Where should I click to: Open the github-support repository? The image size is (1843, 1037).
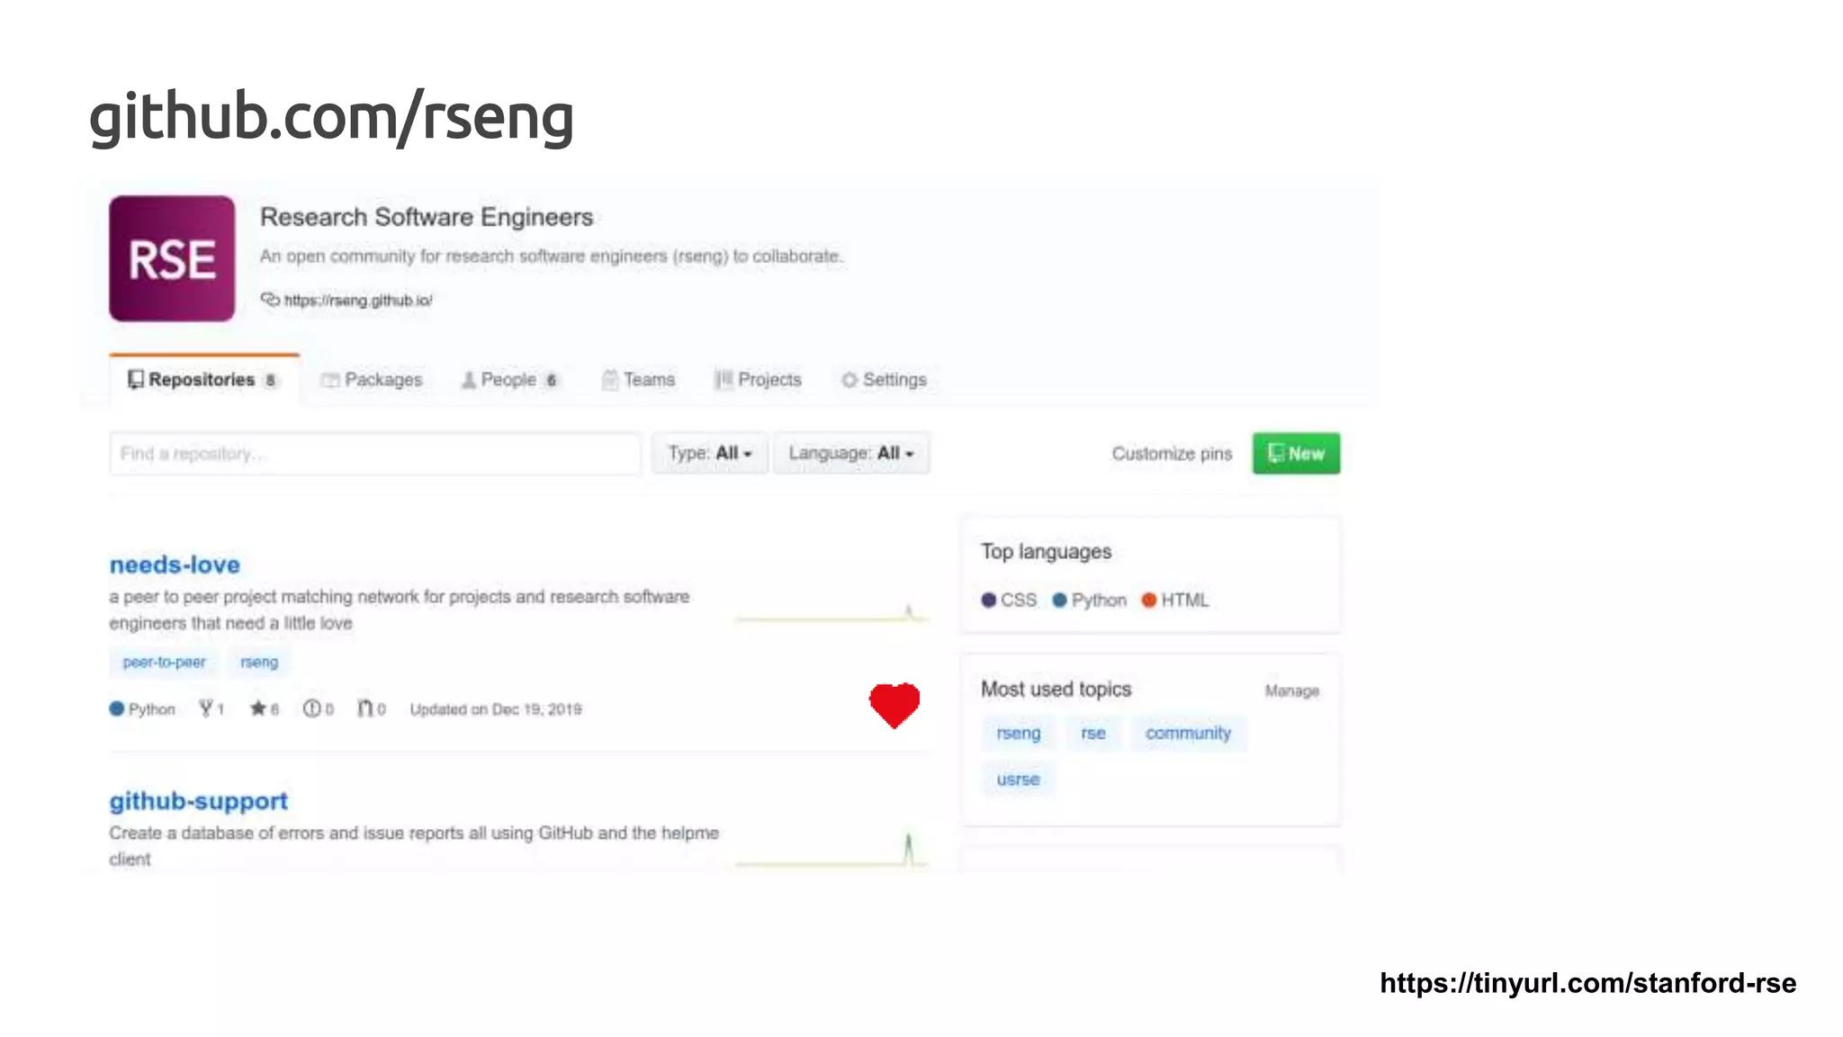tap(198, 801)
